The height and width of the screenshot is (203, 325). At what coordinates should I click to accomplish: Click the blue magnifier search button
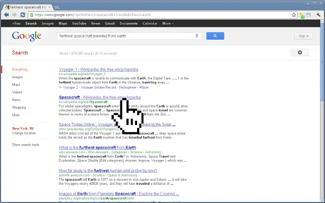[215, 36]
